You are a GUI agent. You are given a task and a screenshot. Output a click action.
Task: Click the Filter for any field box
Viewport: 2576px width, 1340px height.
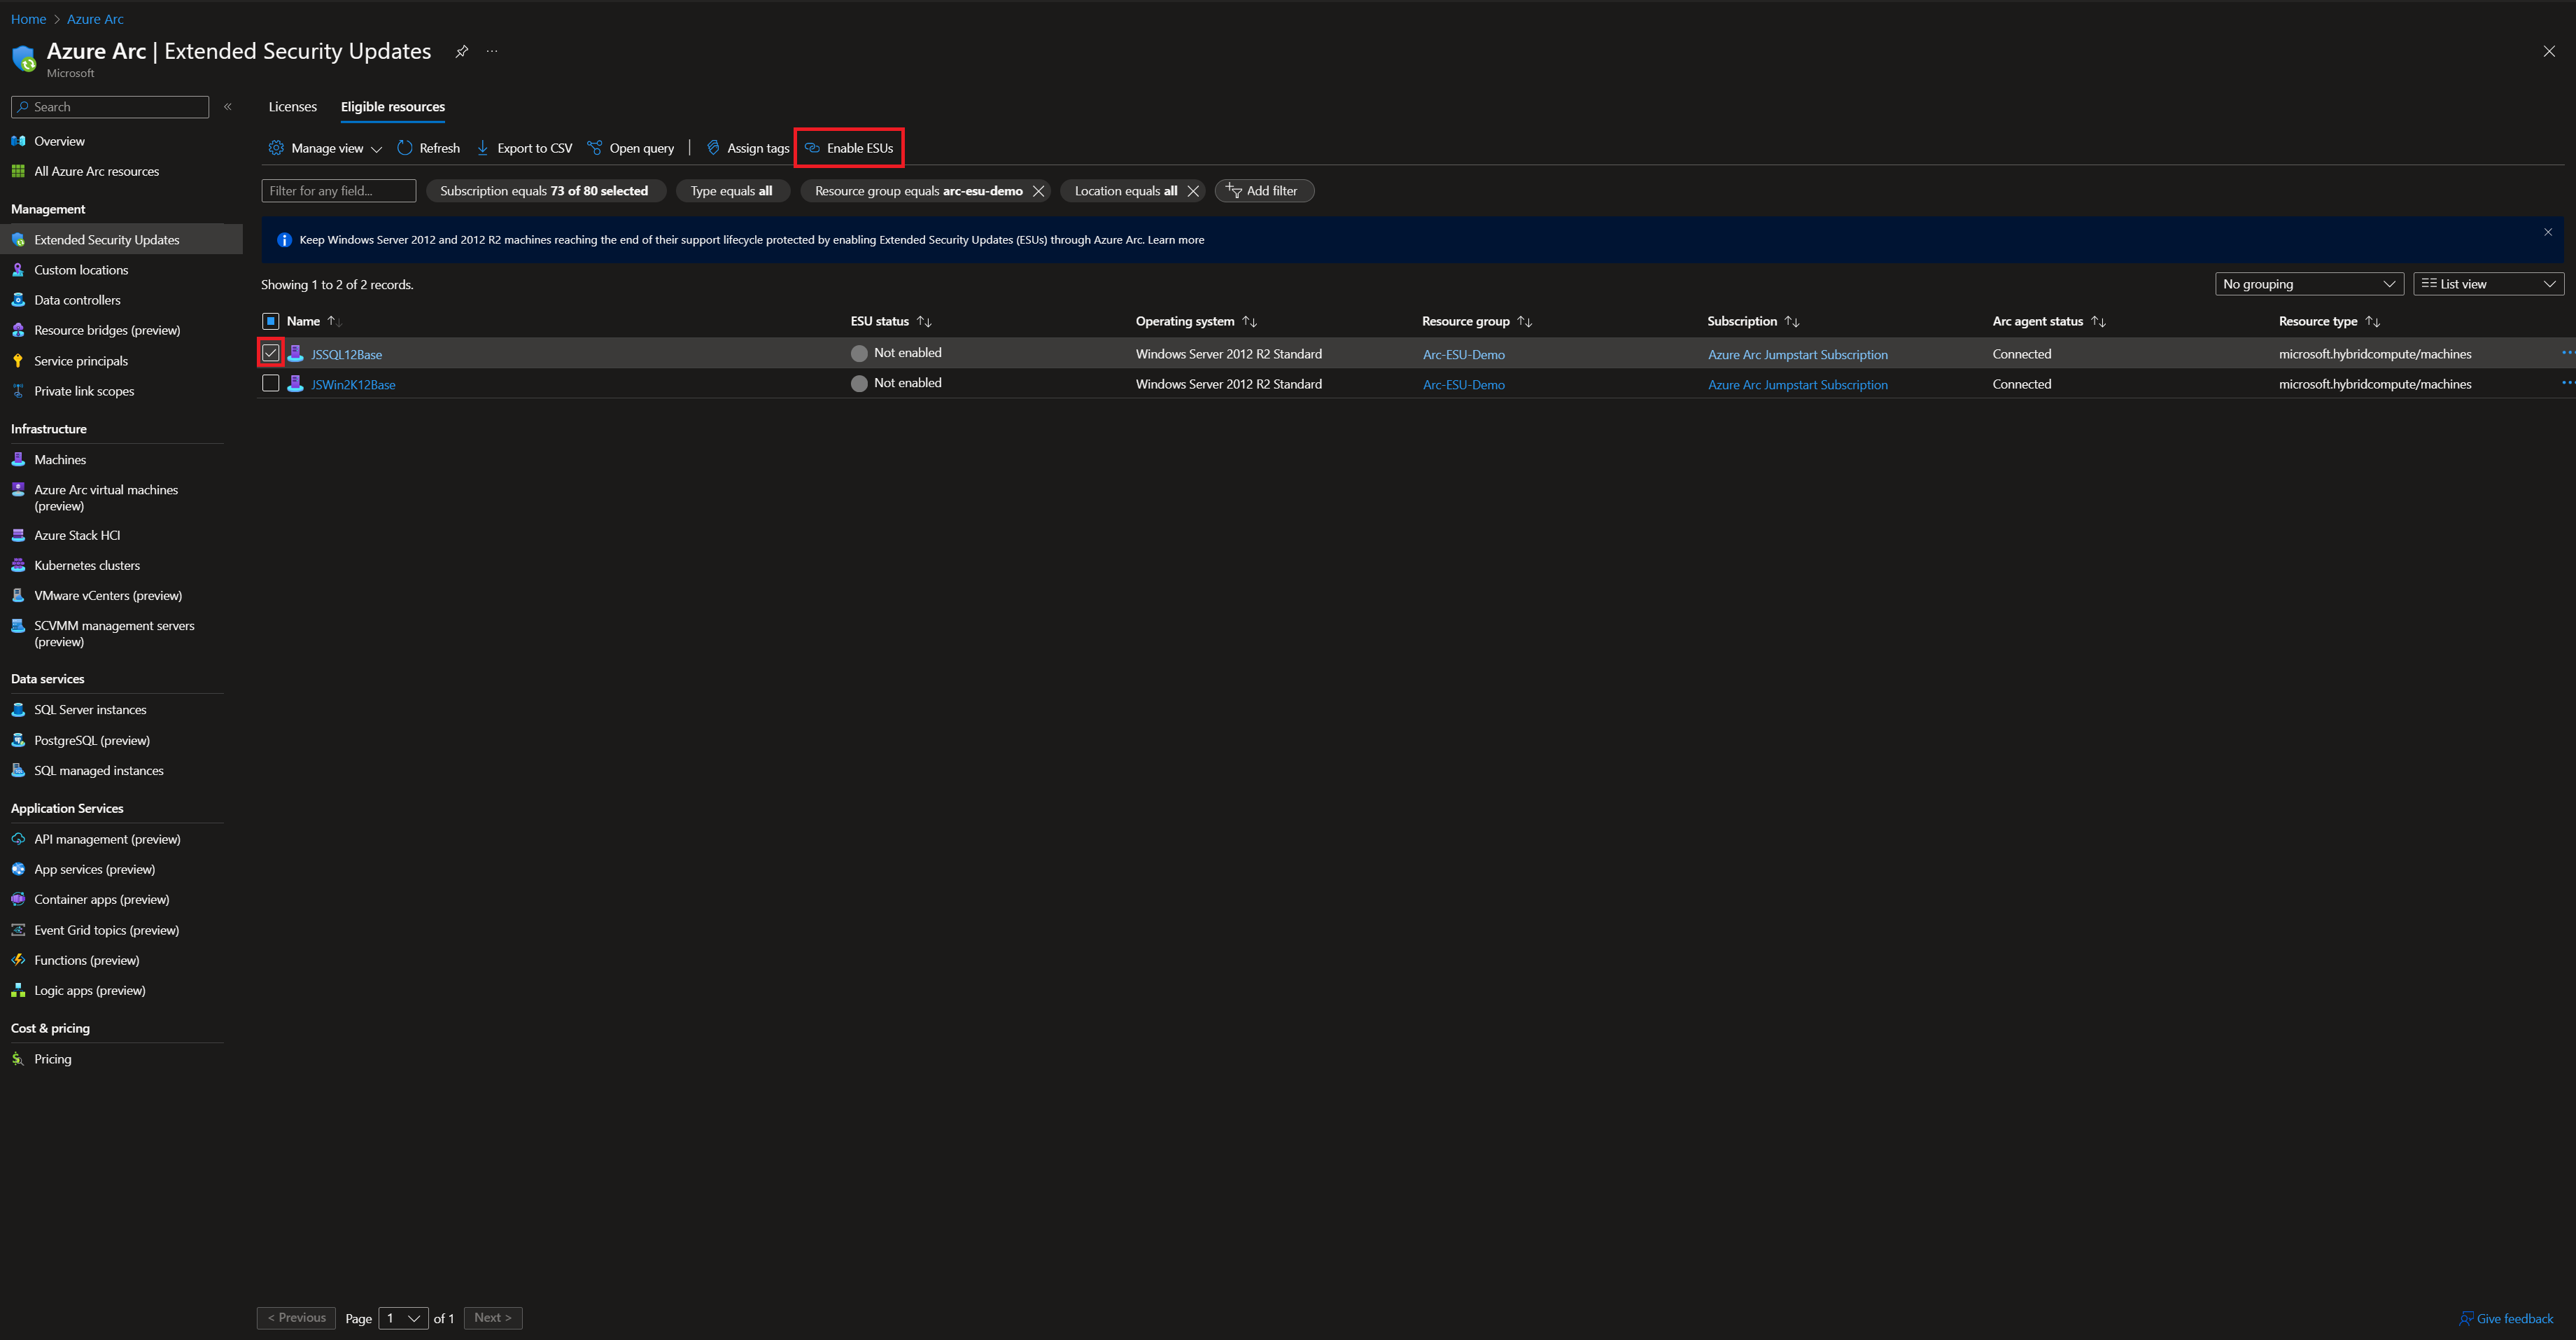pyautogui.click(x=338, y=191)
